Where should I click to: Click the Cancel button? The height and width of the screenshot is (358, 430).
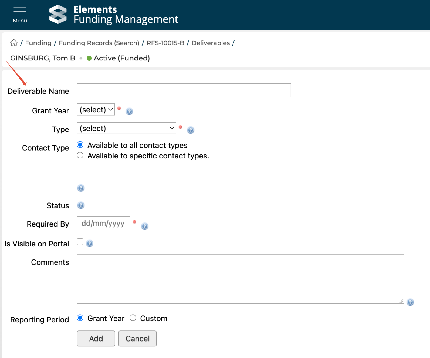pos(137,339)
